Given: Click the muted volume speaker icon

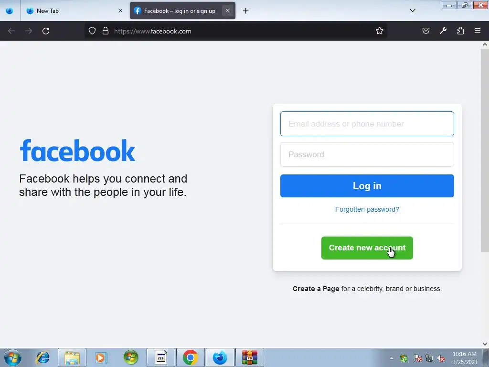Looking at the screenshot, I should tap(441, 358).
